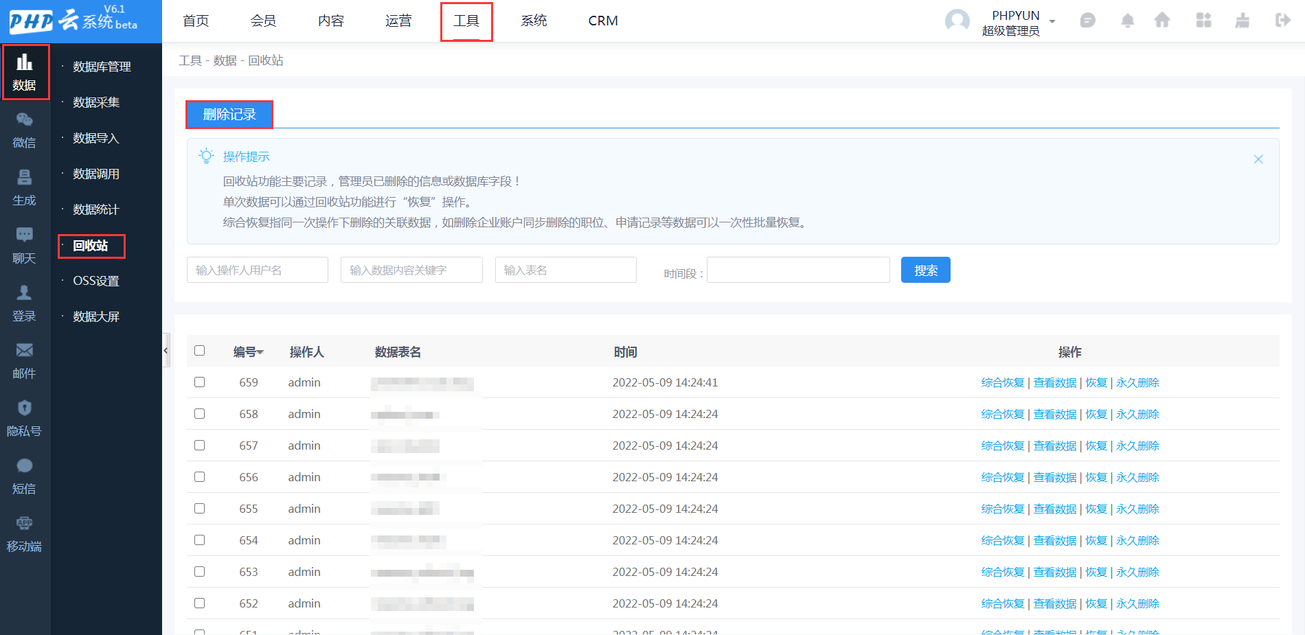
Task: Check the checkbox for record 659
Action: (200, 382)
